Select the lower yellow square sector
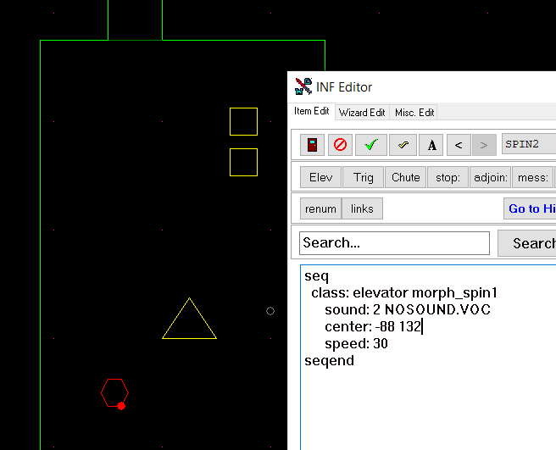The width and height of the screenshot is (556, 450). tap(243, 163)
